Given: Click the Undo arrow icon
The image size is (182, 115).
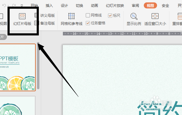Looking at the screenshot, I should pyautogui.click(x=4, y=5).
